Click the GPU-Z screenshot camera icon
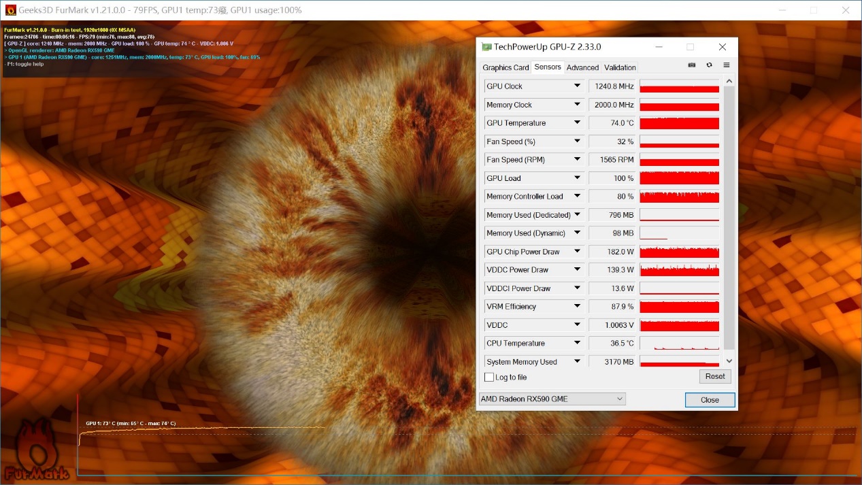This screenshot has width=862, height=485. 692,65
